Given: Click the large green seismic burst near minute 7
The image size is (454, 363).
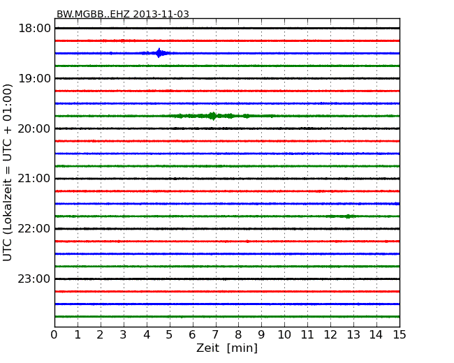Looking at the screenshot, I should coord(213,116).
